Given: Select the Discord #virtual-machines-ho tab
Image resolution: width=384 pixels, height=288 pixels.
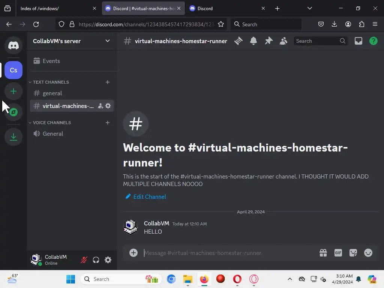Looking at the screenshot, I should pyautogui.click(x=143, y=8).
